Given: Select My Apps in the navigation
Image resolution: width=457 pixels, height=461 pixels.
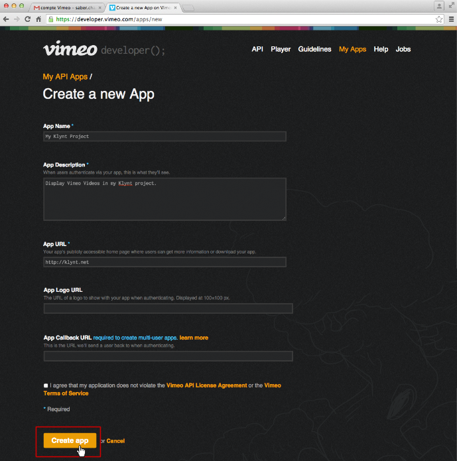Looking at the screenshot, I should point(352,49).
